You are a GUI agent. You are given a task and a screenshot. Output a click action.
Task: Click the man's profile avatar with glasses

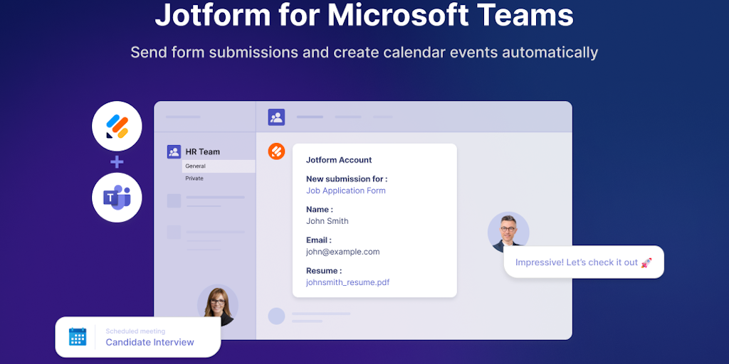pos(508,232)
